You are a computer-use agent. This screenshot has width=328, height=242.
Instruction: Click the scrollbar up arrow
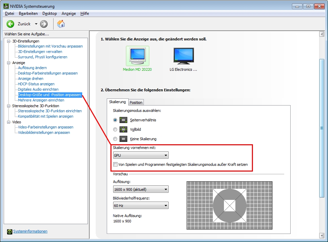322,34
